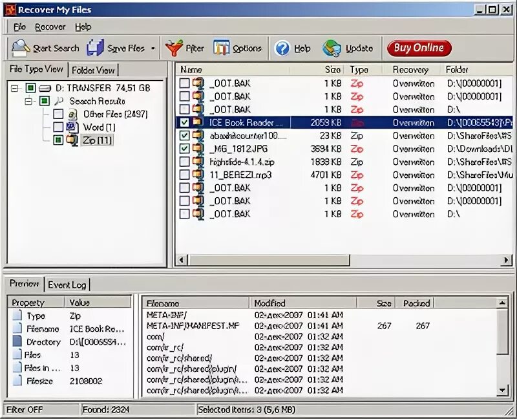Click the Help question mark icon

tap(282, 48)
